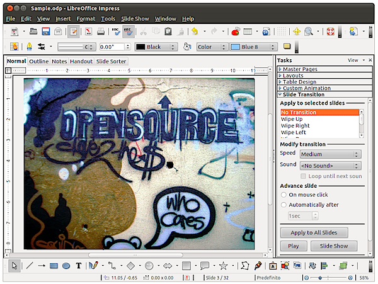Open LibreOffice Help lifebuoy icon
The height and width of the screenshot is (284, 378).
coord(331,31)
